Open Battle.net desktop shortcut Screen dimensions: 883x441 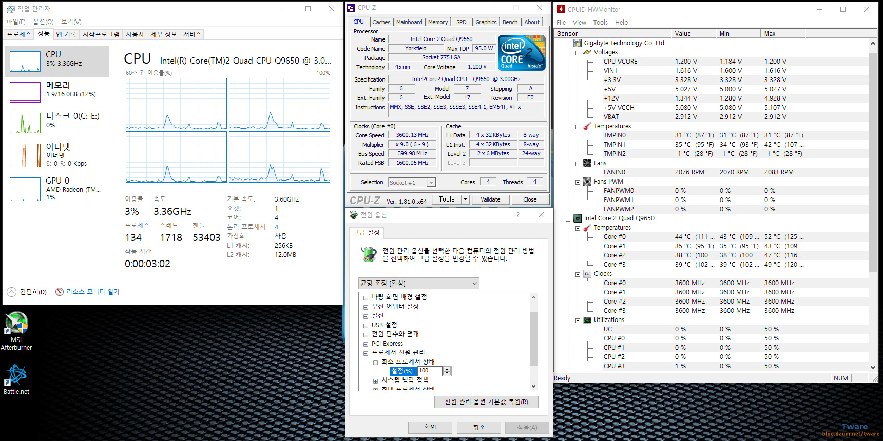[x=16, y=379]
